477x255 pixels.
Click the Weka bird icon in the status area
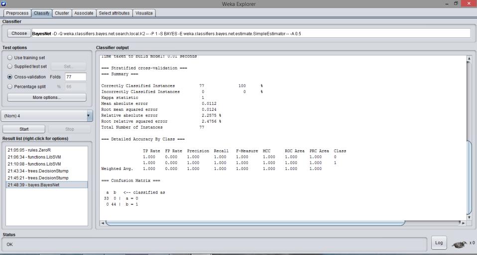pos(460,244)
